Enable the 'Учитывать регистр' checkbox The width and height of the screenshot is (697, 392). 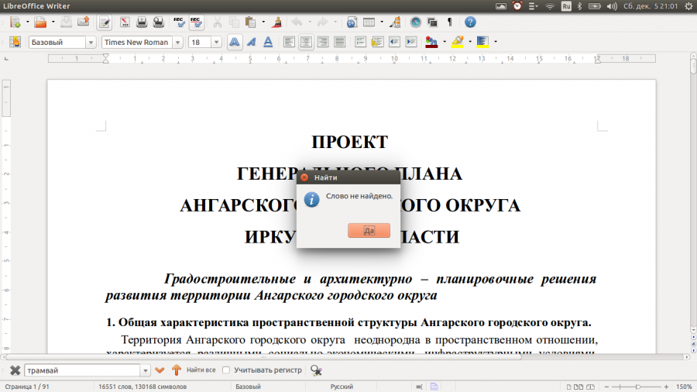click(x=226, y=370)
